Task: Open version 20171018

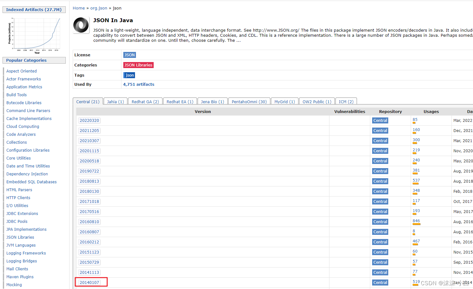Action: pyautogui.click(x=89, y=202)
